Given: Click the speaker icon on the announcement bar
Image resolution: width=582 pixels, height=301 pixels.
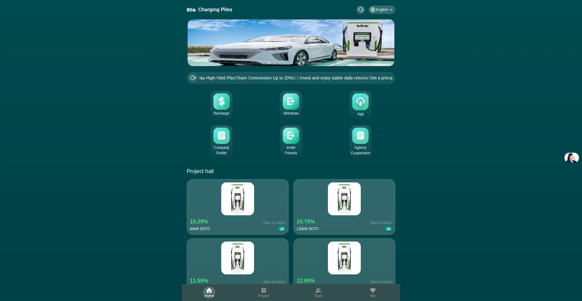Looking at the screenshot, I should pyautogui.click(x=193, y=78).
